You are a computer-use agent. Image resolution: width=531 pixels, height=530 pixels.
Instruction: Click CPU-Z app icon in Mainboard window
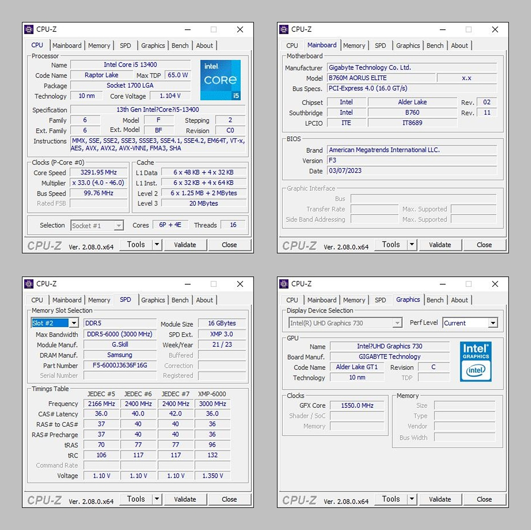[x=284, y=29]
